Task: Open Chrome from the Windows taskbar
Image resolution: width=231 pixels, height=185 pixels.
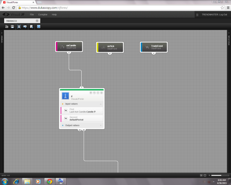Action: (49, 181)
